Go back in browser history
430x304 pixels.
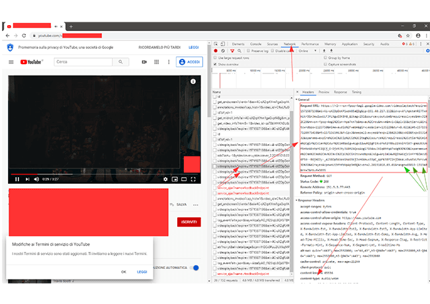pos(8,36)
